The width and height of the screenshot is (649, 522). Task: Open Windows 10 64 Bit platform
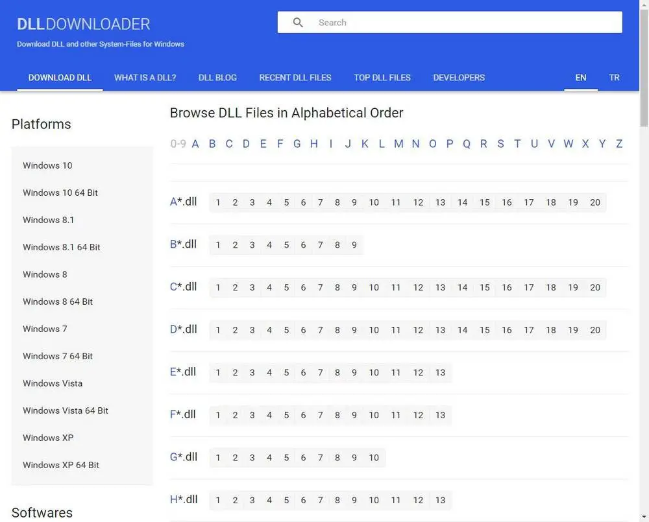click(60, 193)
